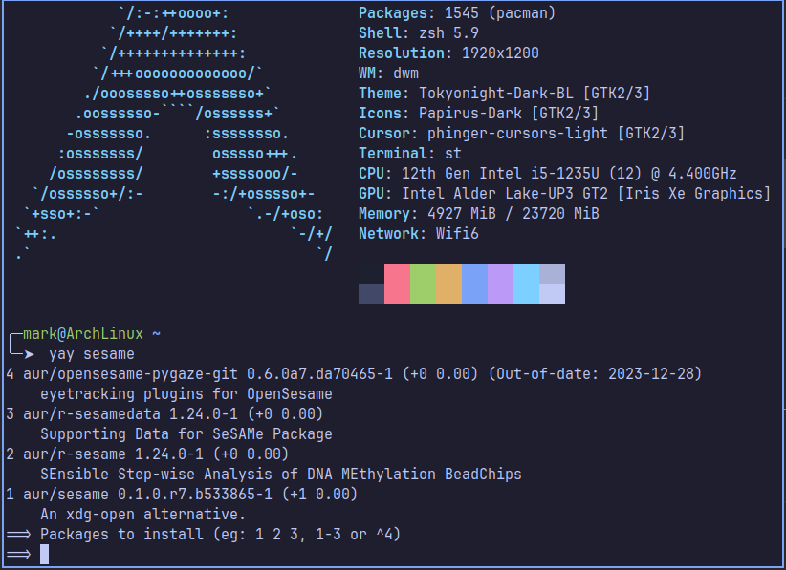Select the pink color block
The height and width of the screenshot is (570, 786).
click(x=397, y=284)
